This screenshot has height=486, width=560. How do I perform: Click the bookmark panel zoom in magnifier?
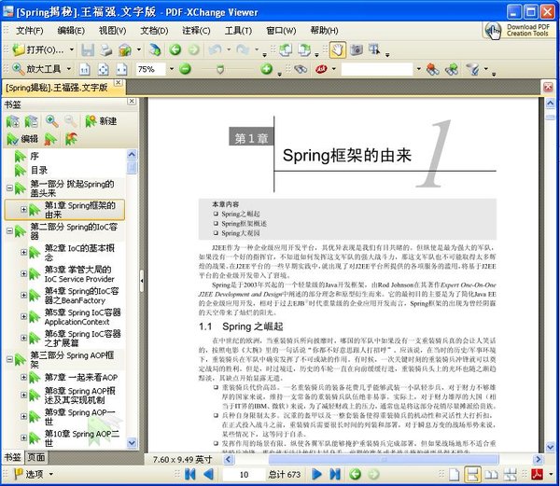coord(50,121)
